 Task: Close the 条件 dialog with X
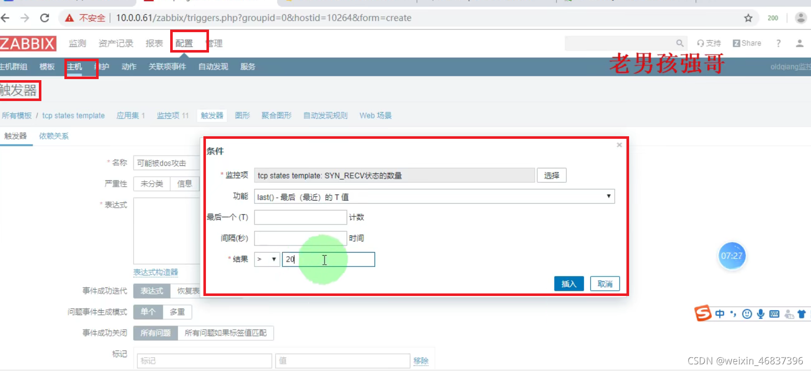click(x=619, y=145)
